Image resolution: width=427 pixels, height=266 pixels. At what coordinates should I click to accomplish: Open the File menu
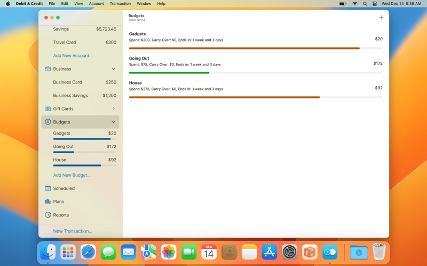[x=52, y=4]
